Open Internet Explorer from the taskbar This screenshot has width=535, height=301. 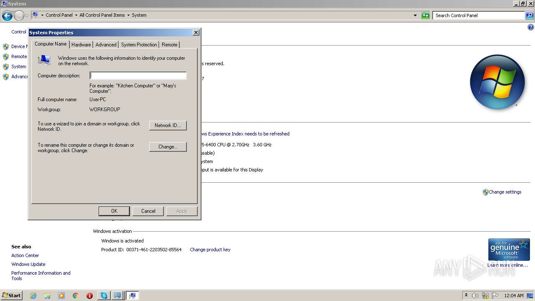point(33,296)
